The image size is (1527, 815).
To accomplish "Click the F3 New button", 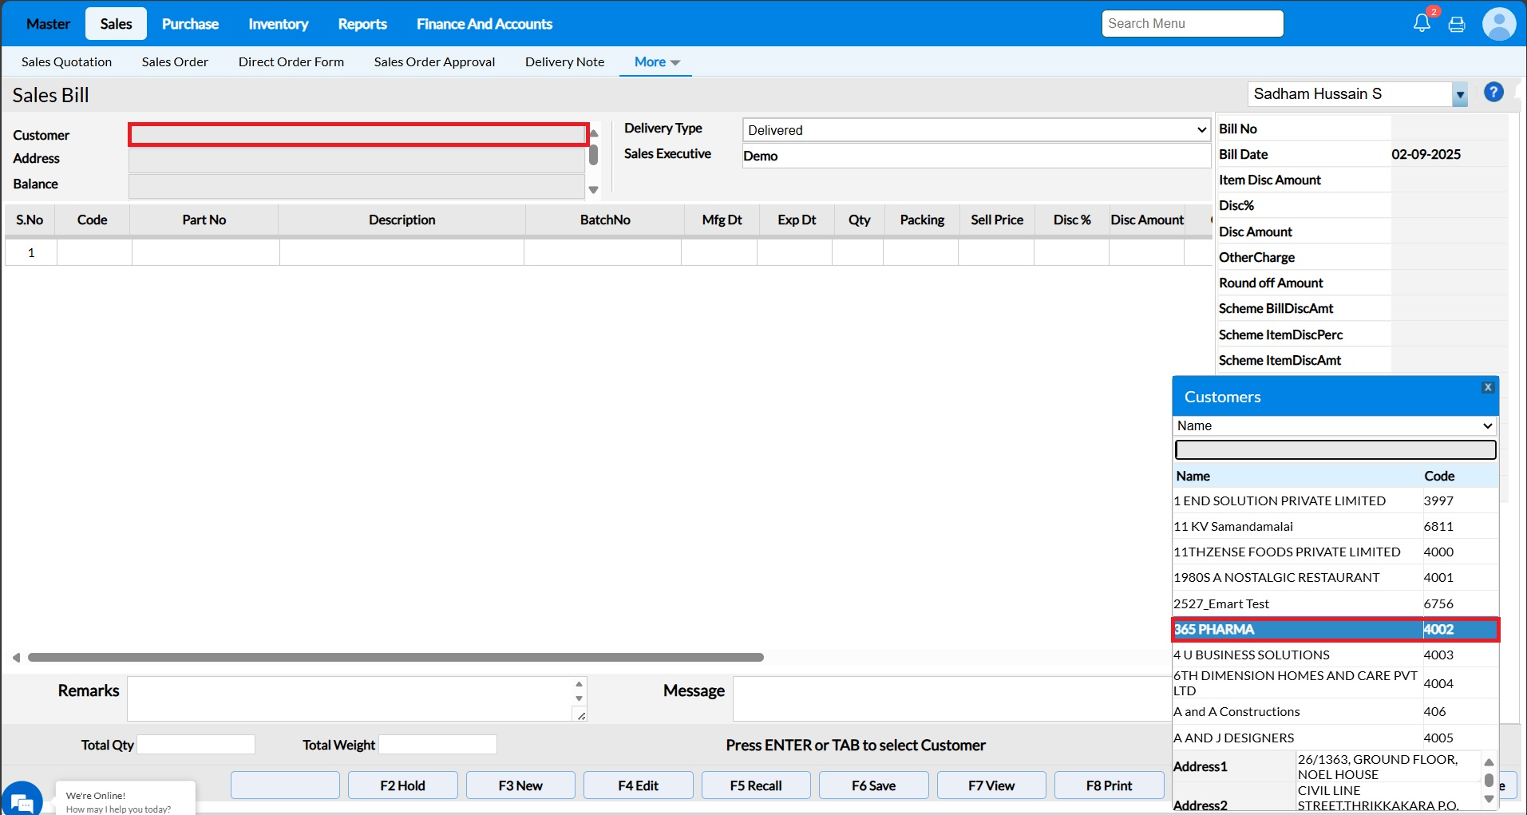I will 520,785.
